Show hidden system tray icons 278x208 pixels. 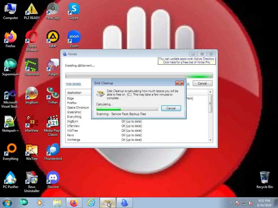point(231,203)
